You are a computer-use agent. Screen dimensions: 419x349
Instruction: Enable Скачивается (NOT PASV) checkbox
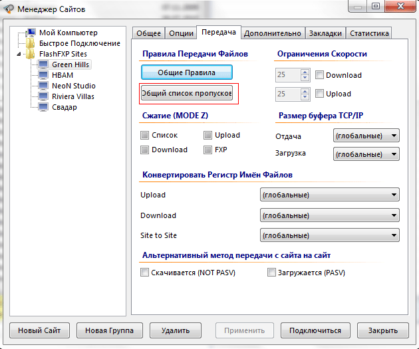pos(145,273)
